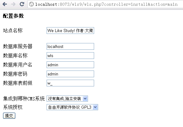Click the 系统授权 label text
Viewport: 183px width, 127px height.
coord(13,107)
